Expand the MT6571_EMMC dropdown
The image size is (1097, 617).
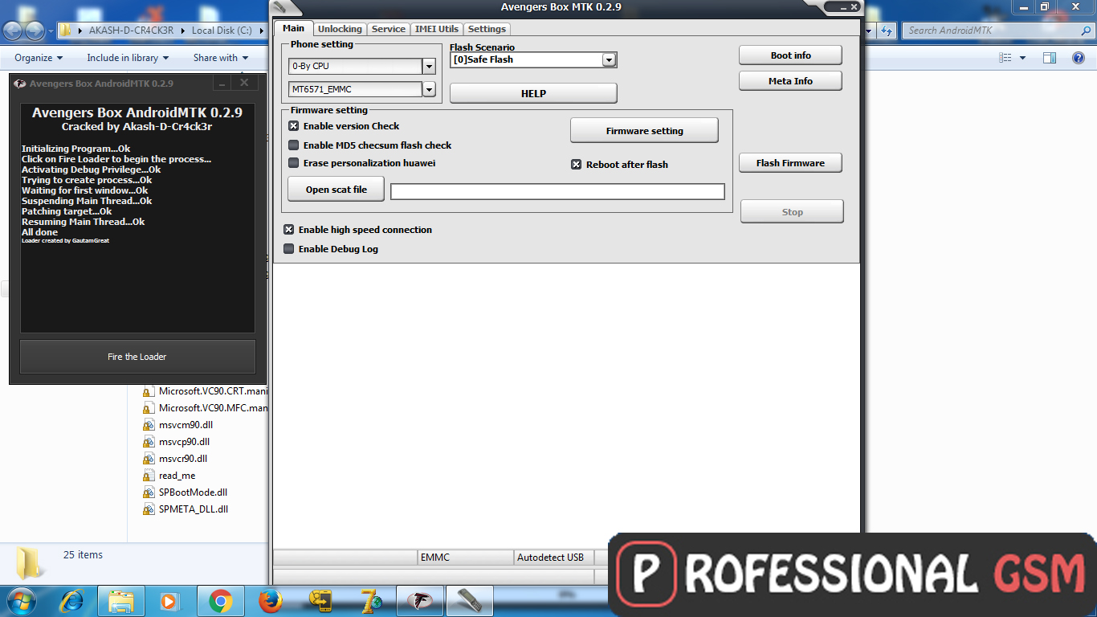point(429,89)
